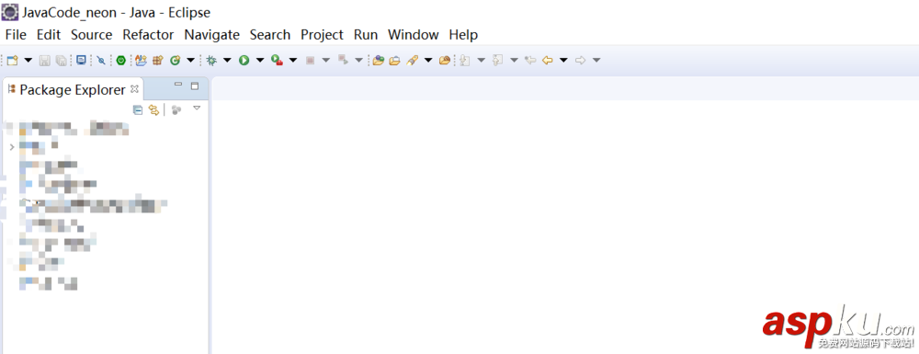This screenshot has width=919, height=354.
Task: Click the green Run button
Action: click(244, 60)
